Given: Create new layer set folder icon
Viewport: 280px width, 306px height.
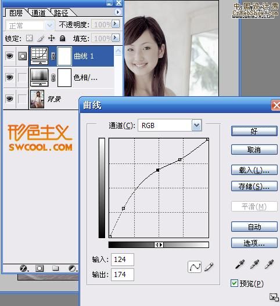Looking at the screenshot, I should pos(56,268).
